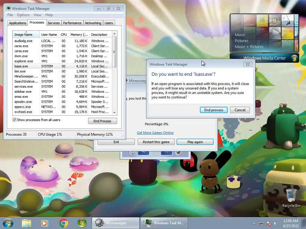The width and height of the screenshot is (306, 229).
Task: Click the Task Manager title bar icon
Action: [x=8, y=9]
